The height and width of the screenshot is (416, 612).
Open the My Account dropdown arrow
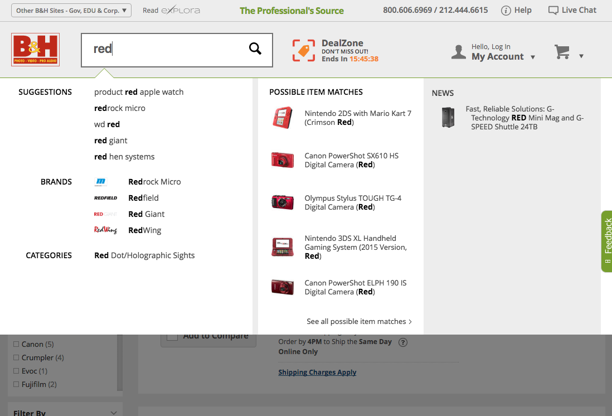533,57
